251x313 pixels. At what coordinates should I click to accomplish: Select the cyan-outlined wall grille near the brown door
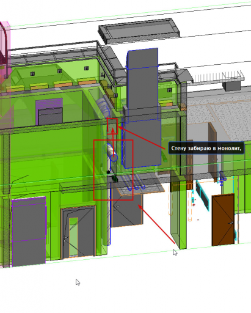[202, 195]
